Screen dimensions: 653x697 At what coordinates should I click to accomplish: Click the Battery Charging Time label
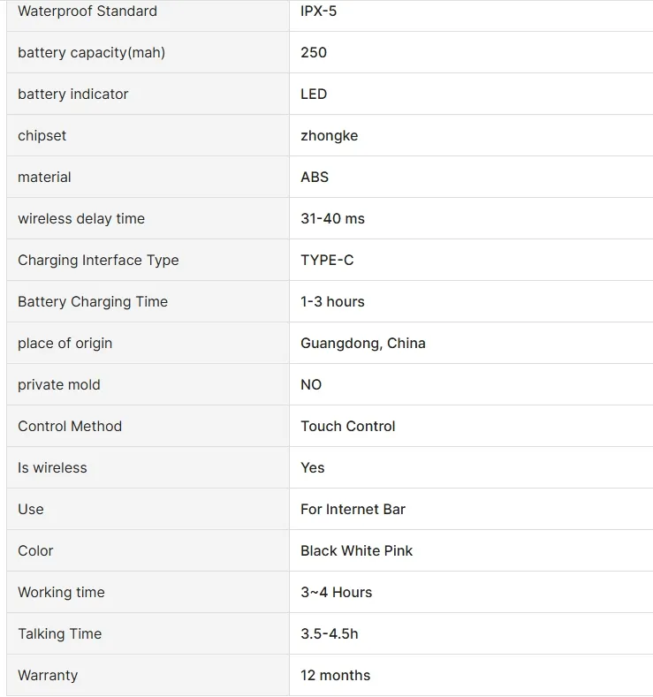coord(93,302)
